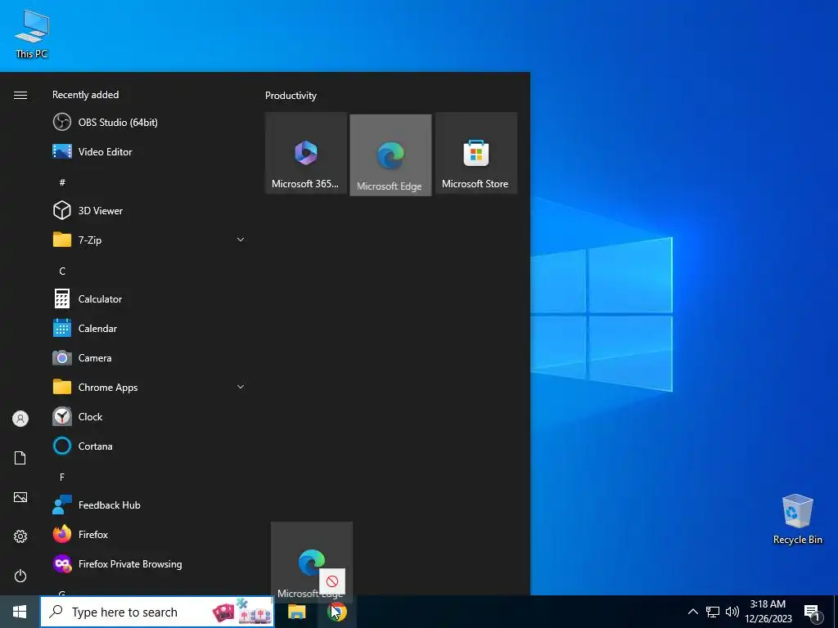The image size is (838, 628).
Task: Open the user account icon
Action: pos(20,419)
